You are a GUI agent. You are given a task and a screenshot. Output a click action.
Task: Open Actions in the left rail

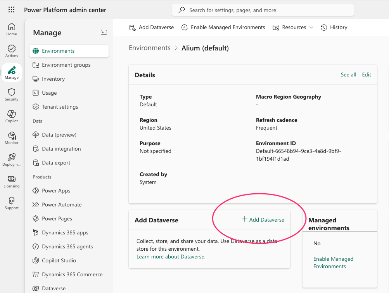(11, 51)
